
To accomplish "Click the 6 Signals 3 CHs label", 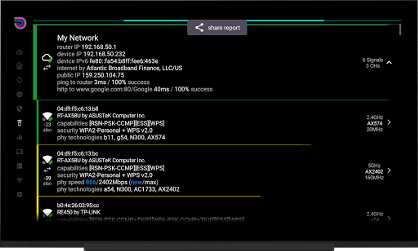I will (373, 63).
